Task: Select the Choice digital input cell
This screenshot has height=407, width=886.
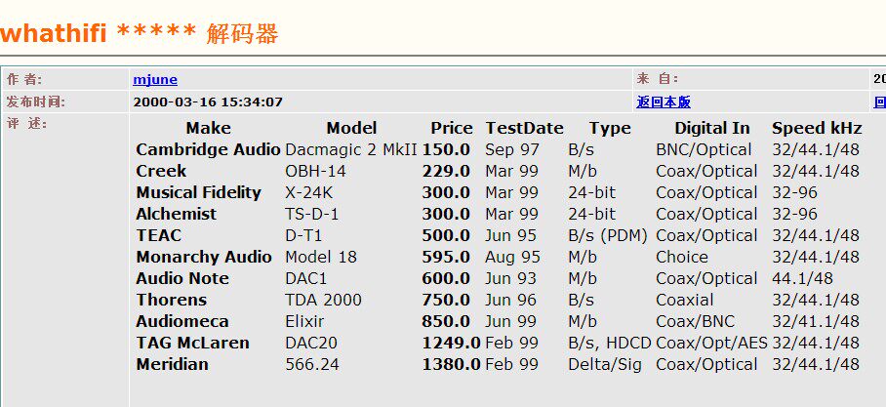Action: coord(681,258)
